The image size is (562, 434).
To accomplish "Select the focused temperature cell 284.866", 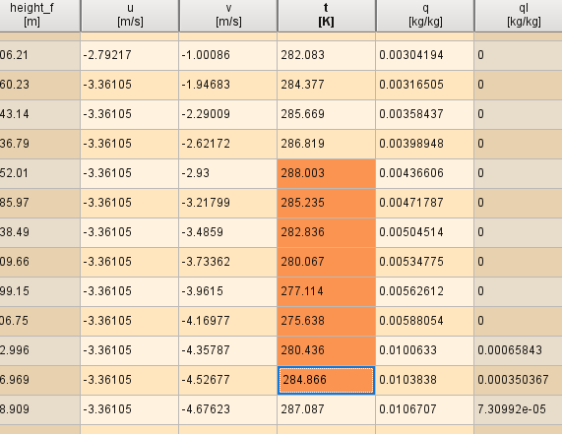I will (x=326, y=380).
